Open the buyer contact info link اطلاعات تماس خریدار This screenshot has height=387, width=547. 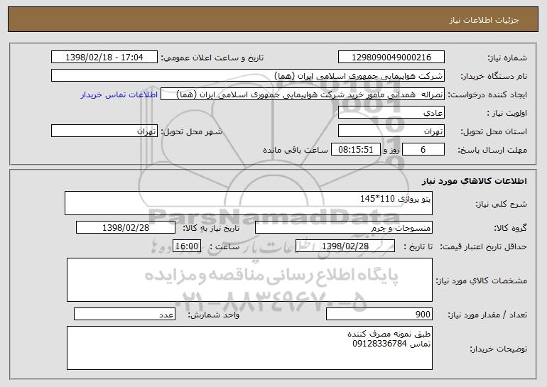(119, 95)
